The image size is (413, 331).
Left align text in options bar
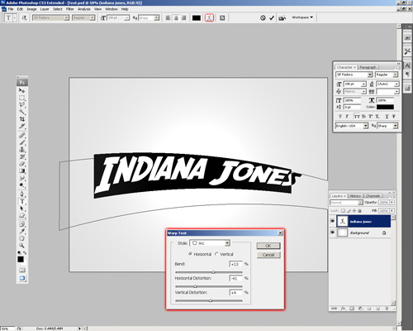click(x=168, y=17)
